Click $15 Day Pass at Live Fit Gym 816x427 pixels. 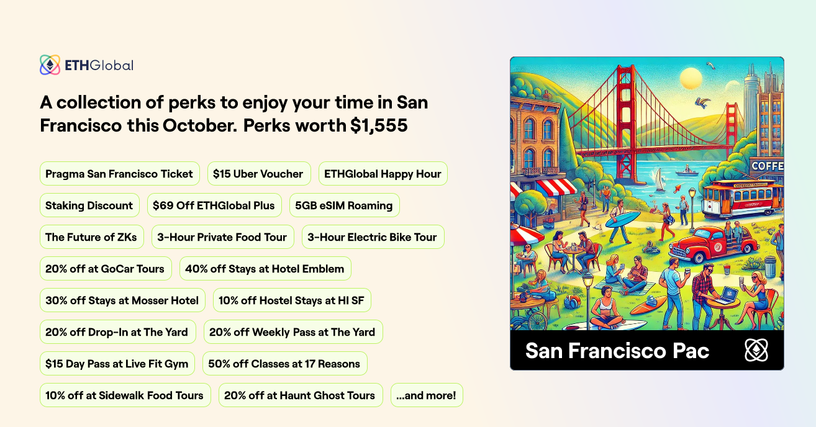tap(117, 364)
